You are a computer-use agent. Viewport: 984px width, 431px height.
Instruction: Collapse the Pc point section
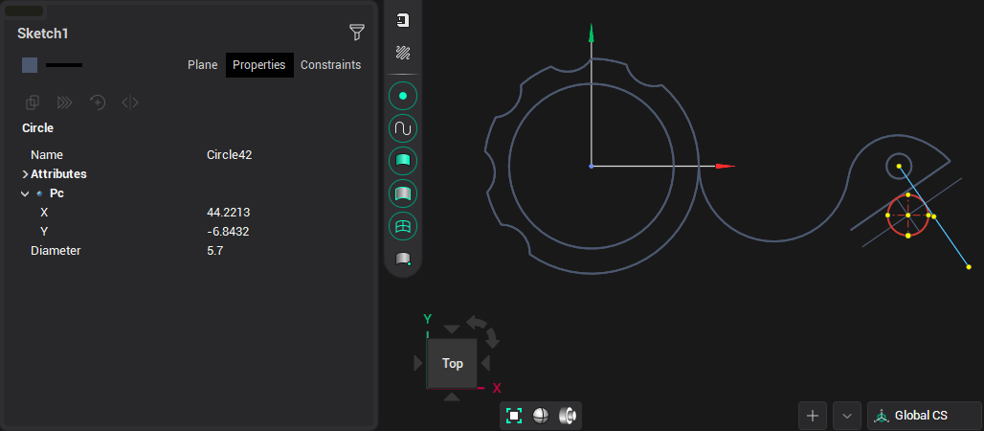coord(25,193)
